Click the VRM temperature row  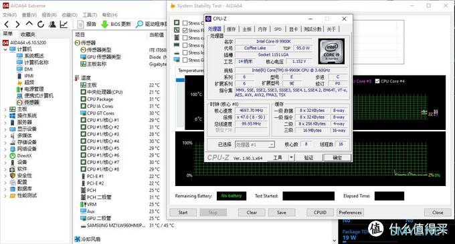tap(120, 205)
